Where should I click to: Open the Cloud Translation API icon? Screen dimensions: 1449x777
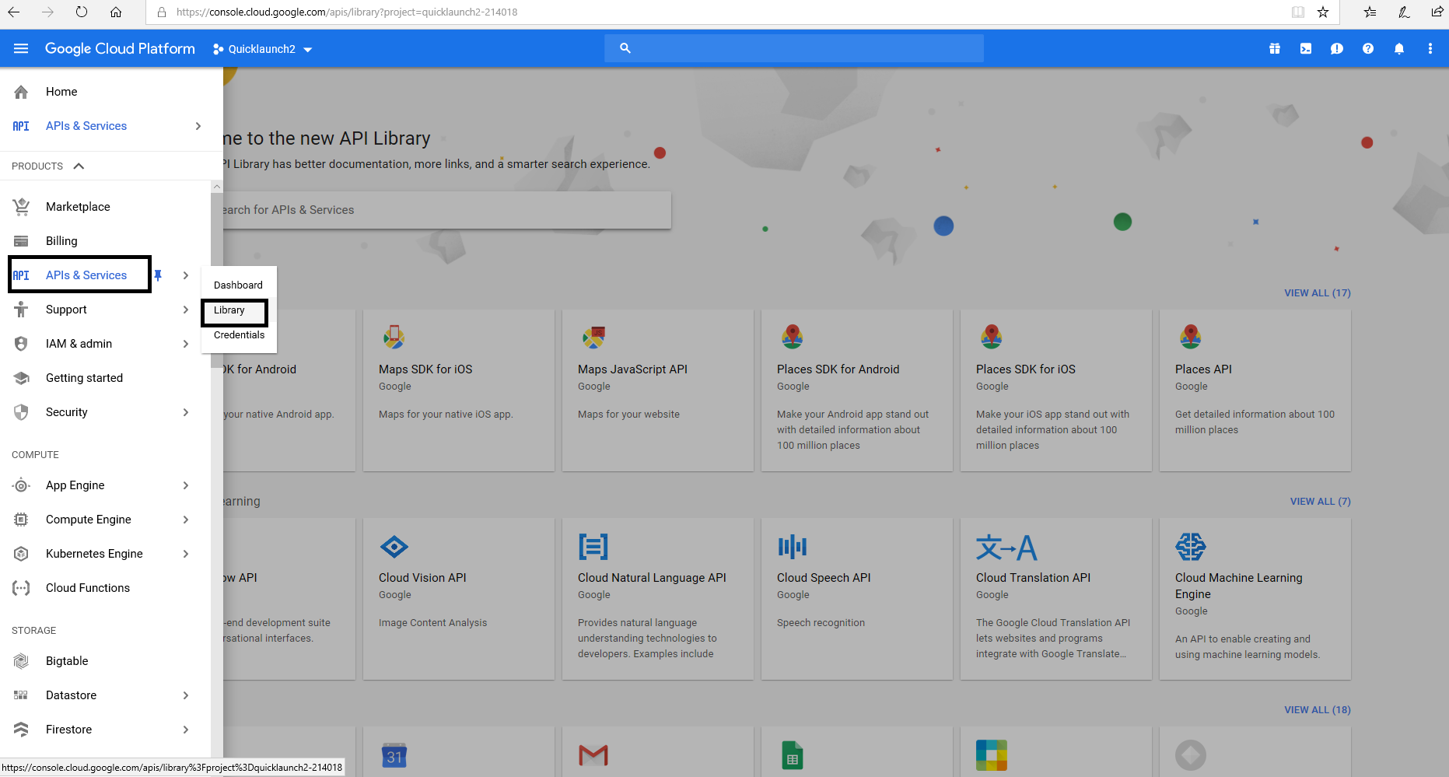(x=1006, y=548)
